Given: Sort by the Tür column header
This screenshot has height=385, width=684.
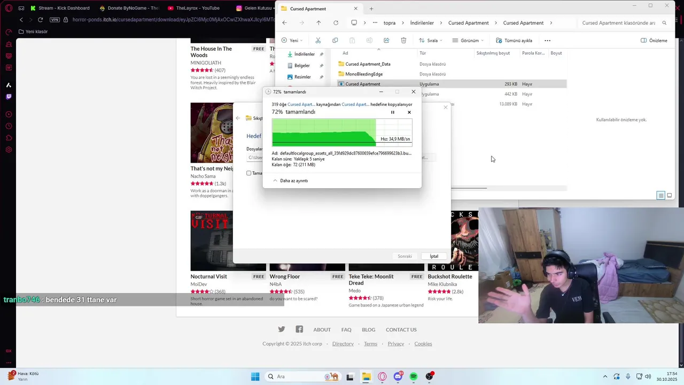Looking at the screenshot, I should point(423,53).
